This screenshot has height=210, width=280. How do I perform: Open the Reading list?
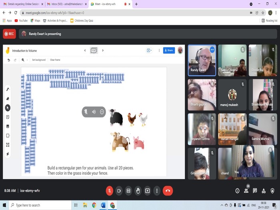coord(270,20)
